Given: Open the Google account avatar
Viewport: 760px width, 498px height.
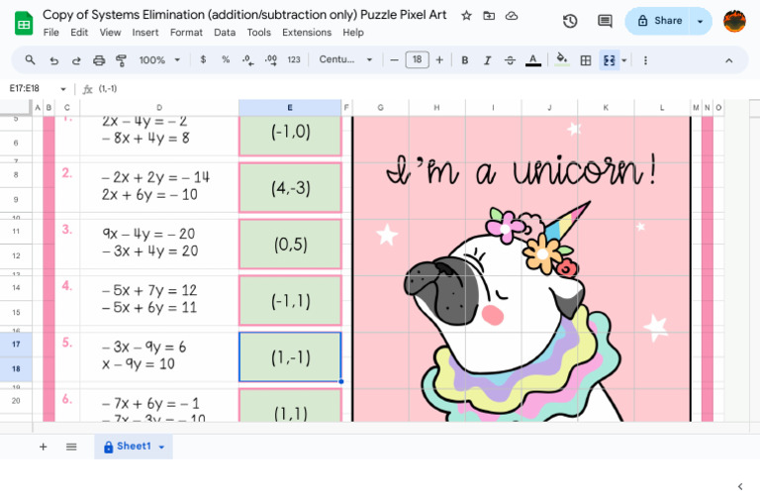Looking at the screenshot, I should click(x=734, y=21).
